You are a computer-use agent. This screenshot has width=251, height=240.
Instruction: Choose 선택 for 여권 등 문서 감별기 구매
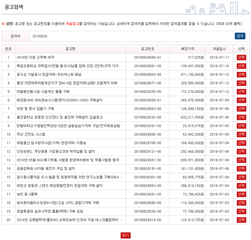point(241,109)
